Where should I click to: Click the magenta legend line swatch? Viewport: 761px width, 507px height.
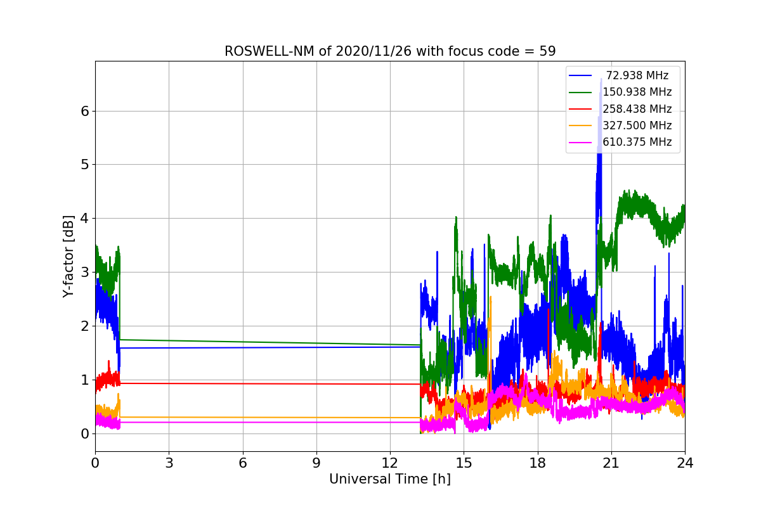point(581,142)
